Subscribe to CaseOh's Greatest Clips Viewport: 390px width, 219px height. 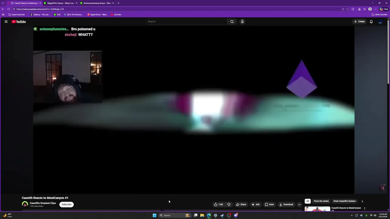[66, 204]
